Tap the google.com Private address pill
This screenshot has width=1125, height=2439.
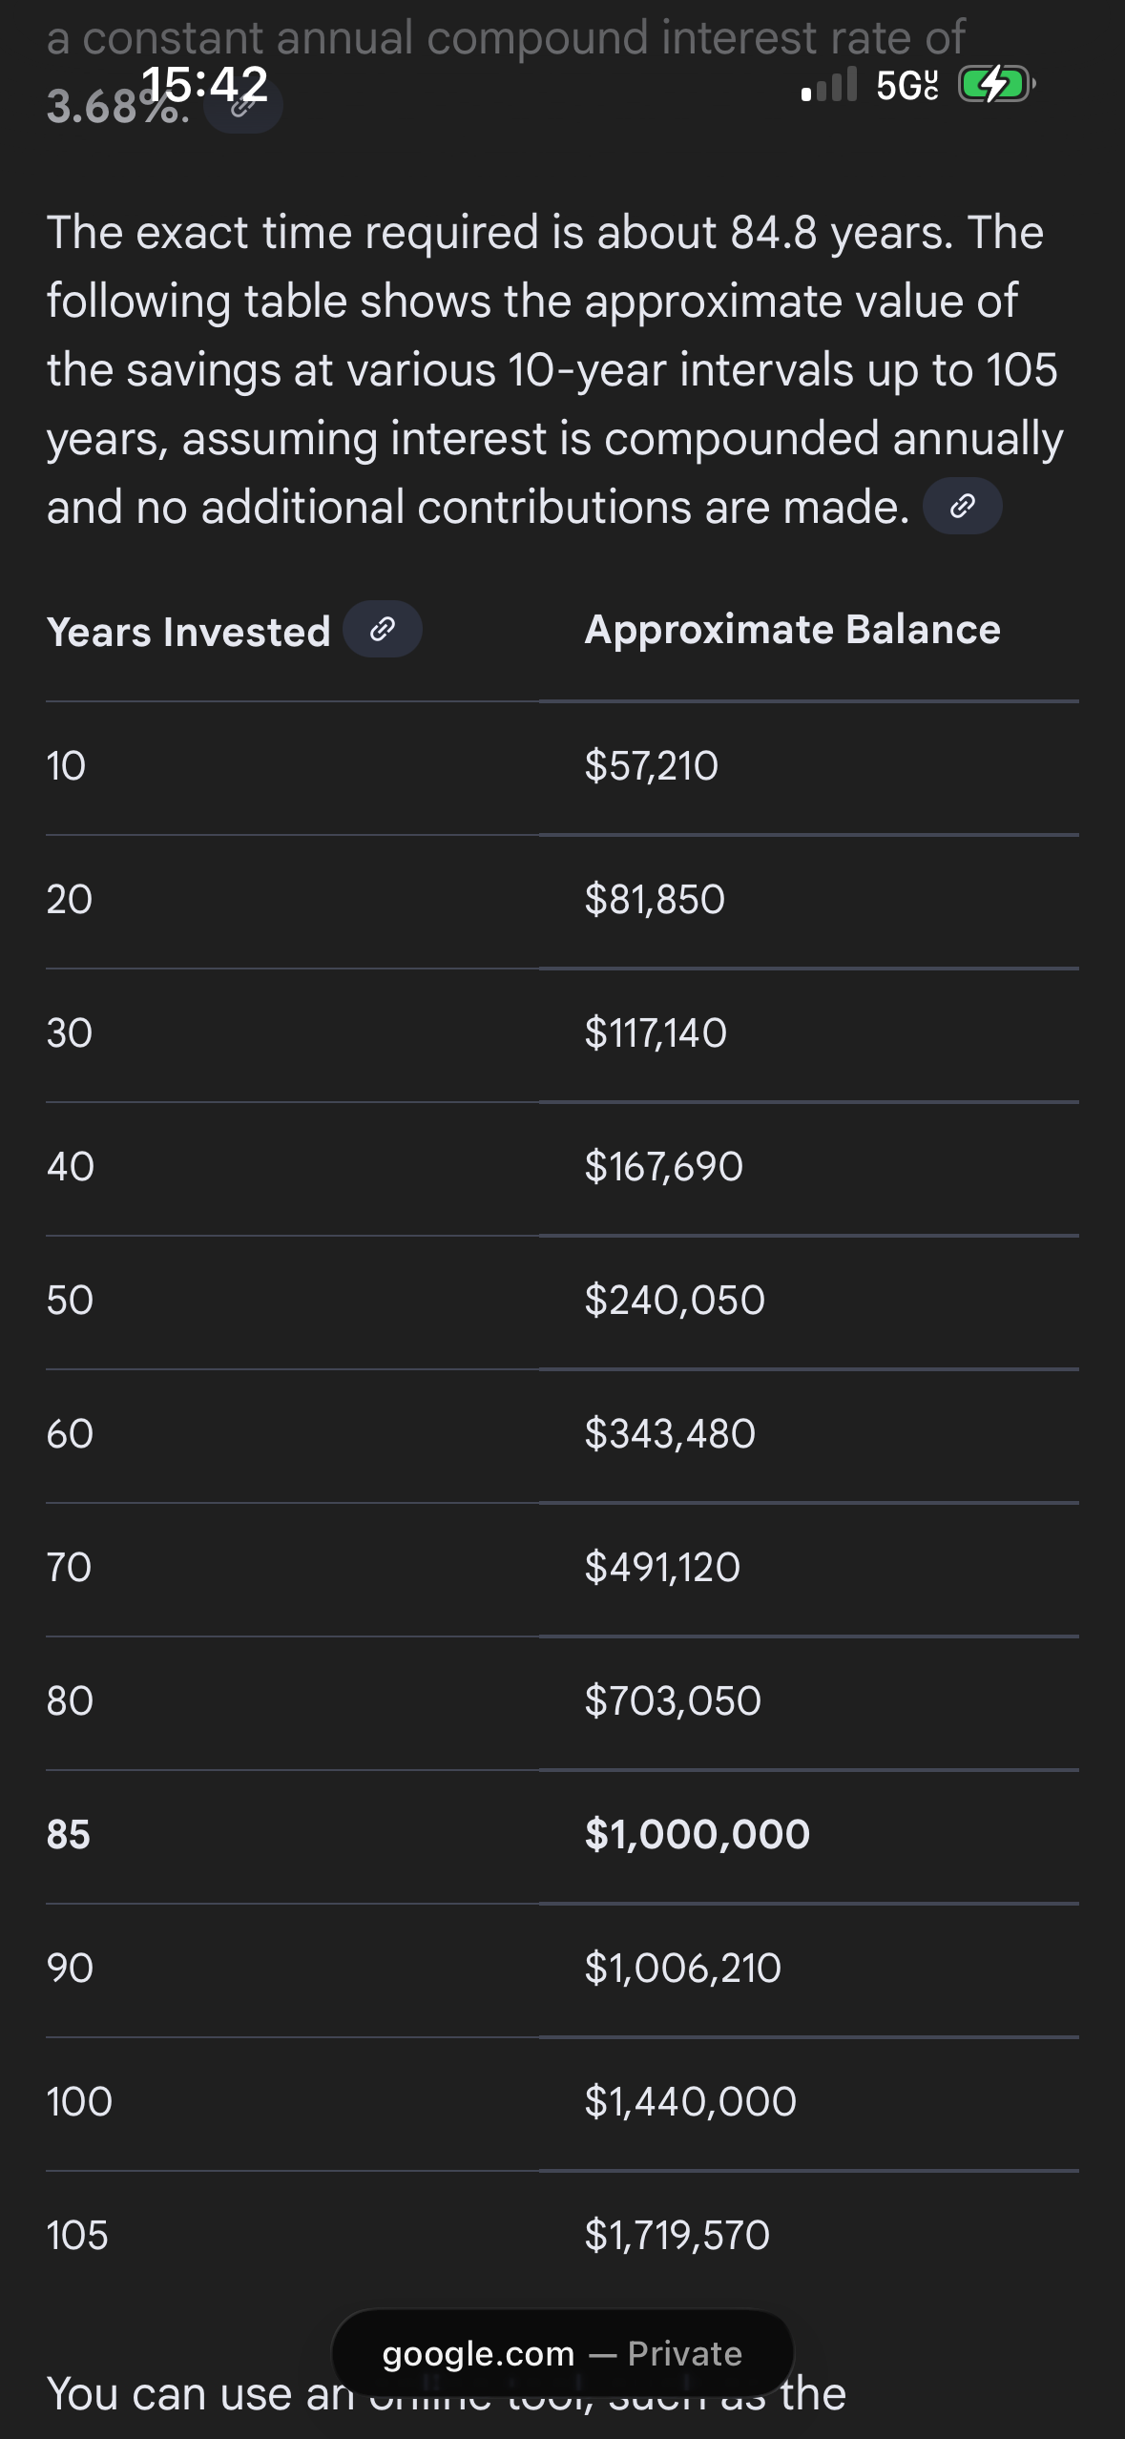pyautogui.click(x=562, y=2354)
